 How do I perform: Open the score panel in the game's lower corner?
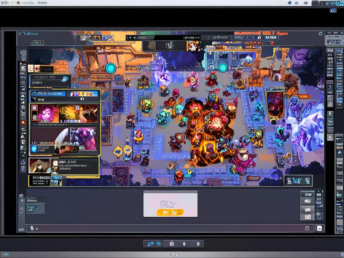pos(298,181)
